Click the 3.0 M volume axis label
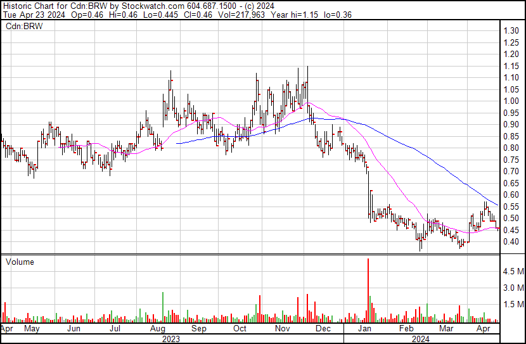Image resolution: width=526 pixels, height=344 pixels. pos(513,288)
